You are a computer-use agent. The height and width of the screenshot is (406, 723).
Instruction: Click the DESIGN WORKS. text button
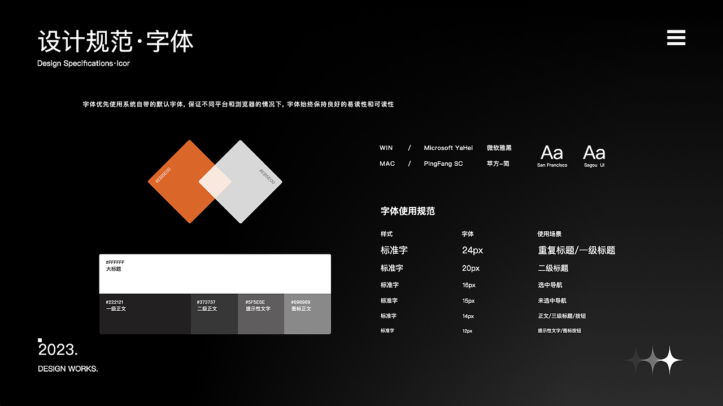67,369
